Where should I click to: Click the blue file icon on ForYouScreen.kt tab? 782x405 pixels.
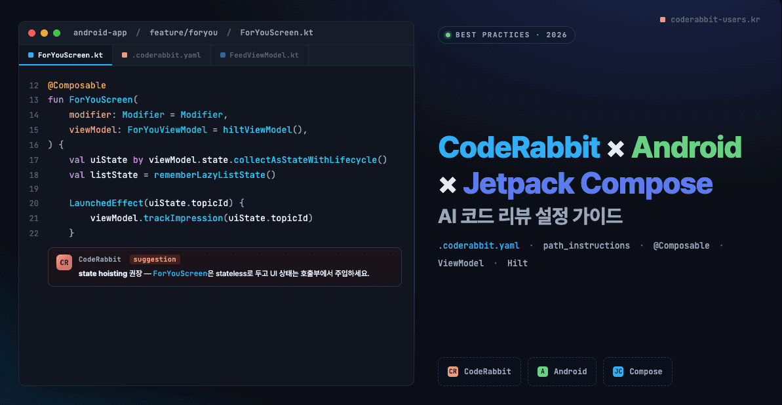tap(31, 55)
